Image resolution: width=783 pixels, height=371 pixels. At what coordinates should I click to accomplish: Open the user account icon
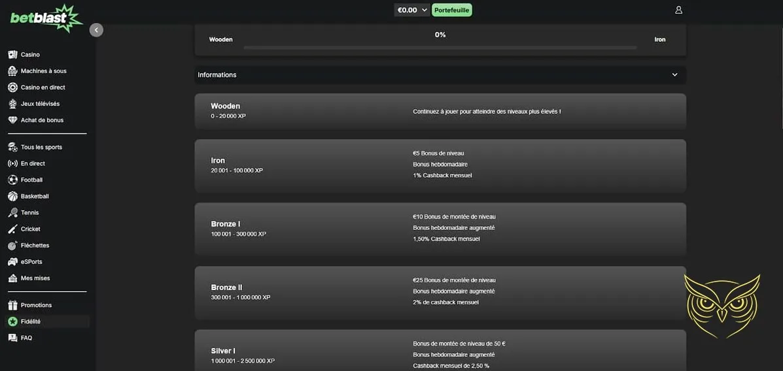[678, 10]
